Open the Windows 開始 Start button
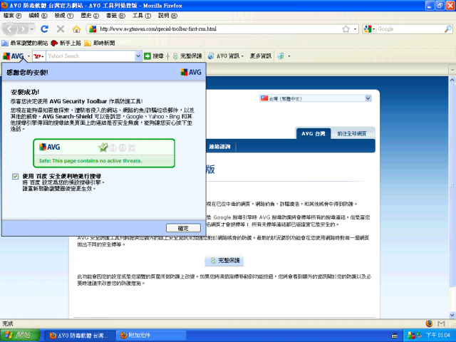 pos(20,336)
